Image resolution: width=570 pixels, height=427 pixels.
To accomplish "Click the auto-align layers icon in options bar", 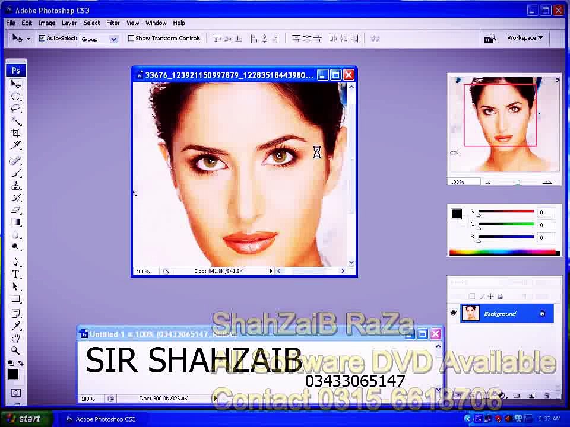I will [x=375, y=38].
